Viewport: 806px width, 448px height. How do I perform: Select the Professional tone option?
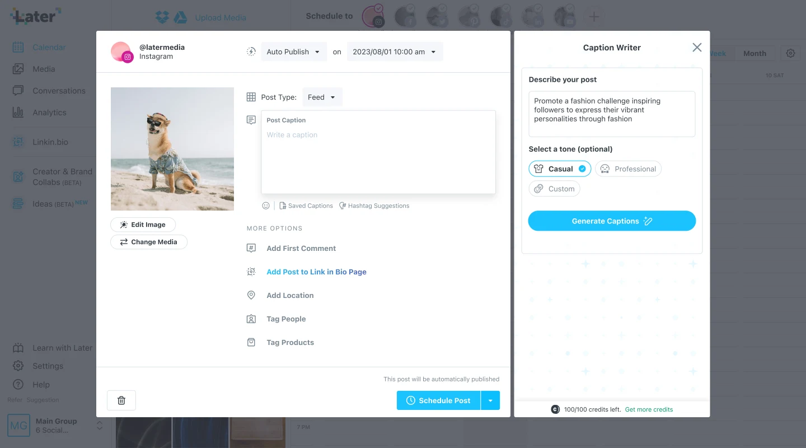coord(628,169)
